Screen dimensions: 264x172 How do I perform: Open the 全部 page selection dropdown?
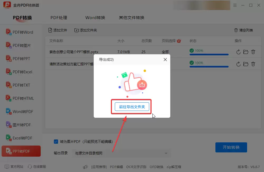tap(166, 52)
